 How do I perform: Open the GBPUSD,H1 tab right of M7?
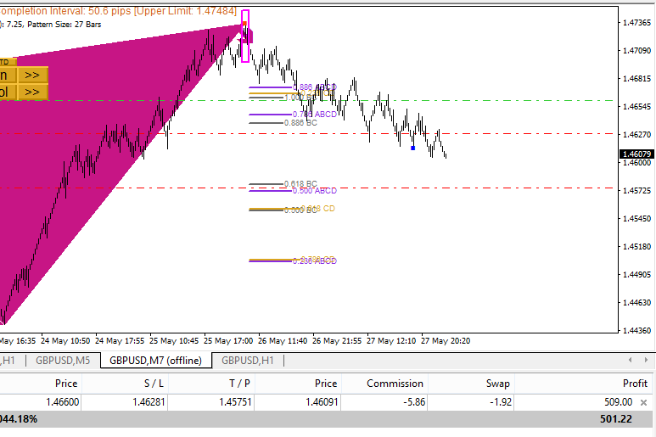coord(248,361)
